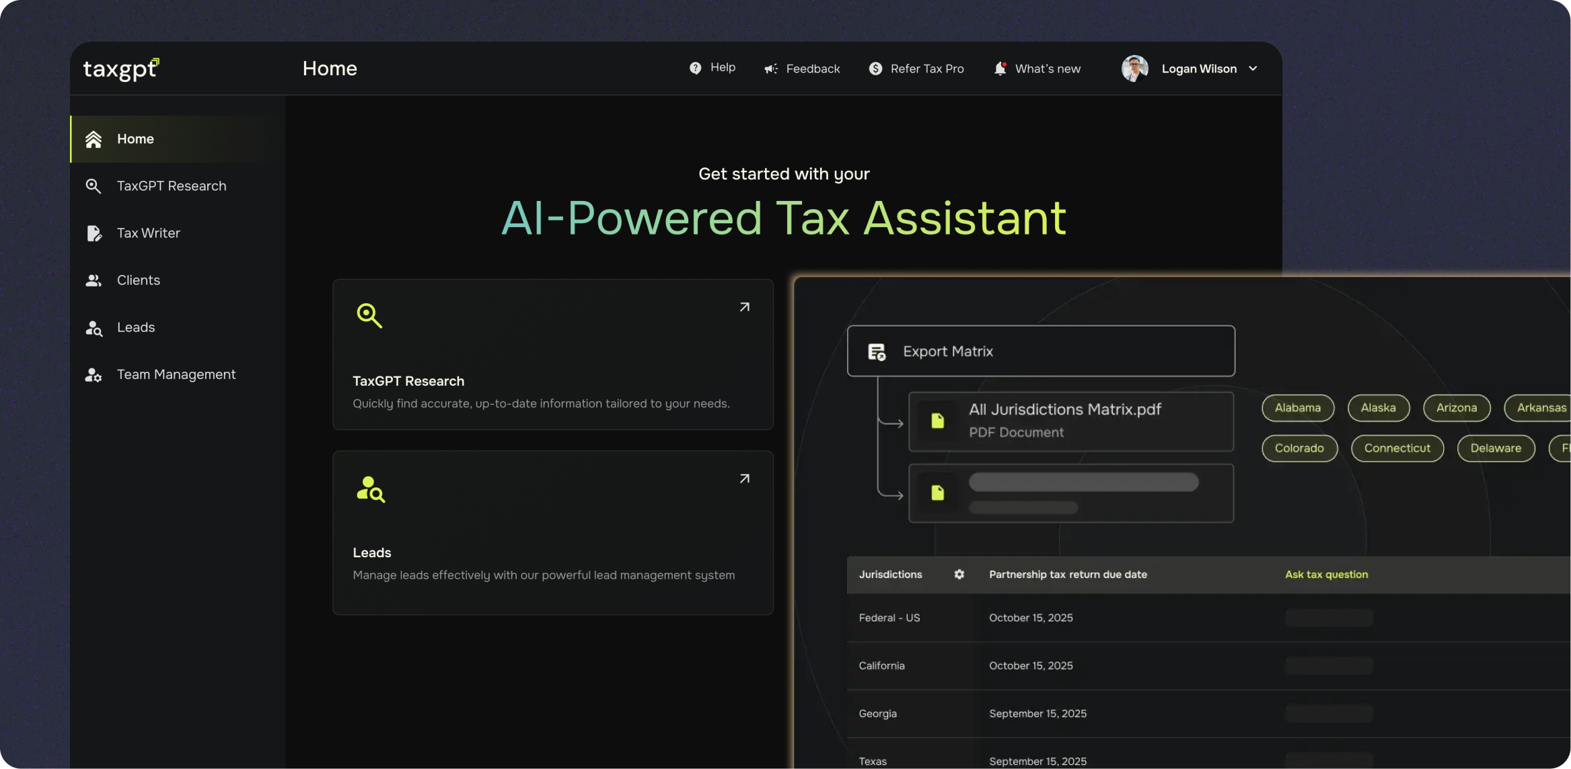Toggle the Colorado state chip
The image size is (1571, 769).
[x=1299, y=448]
